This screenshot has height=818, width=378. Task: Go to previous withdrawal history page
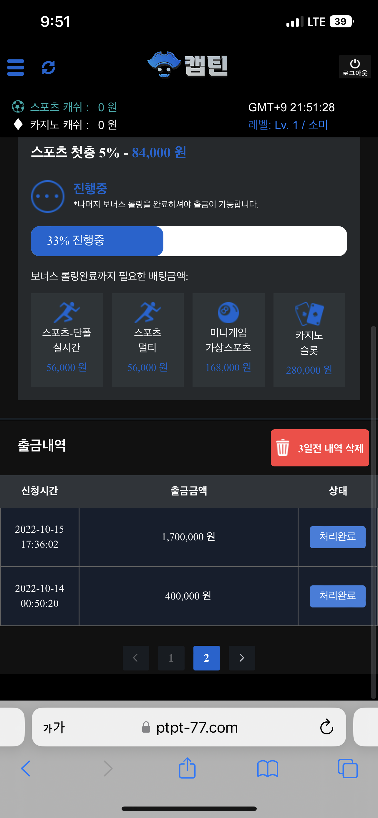click(136, 658)
